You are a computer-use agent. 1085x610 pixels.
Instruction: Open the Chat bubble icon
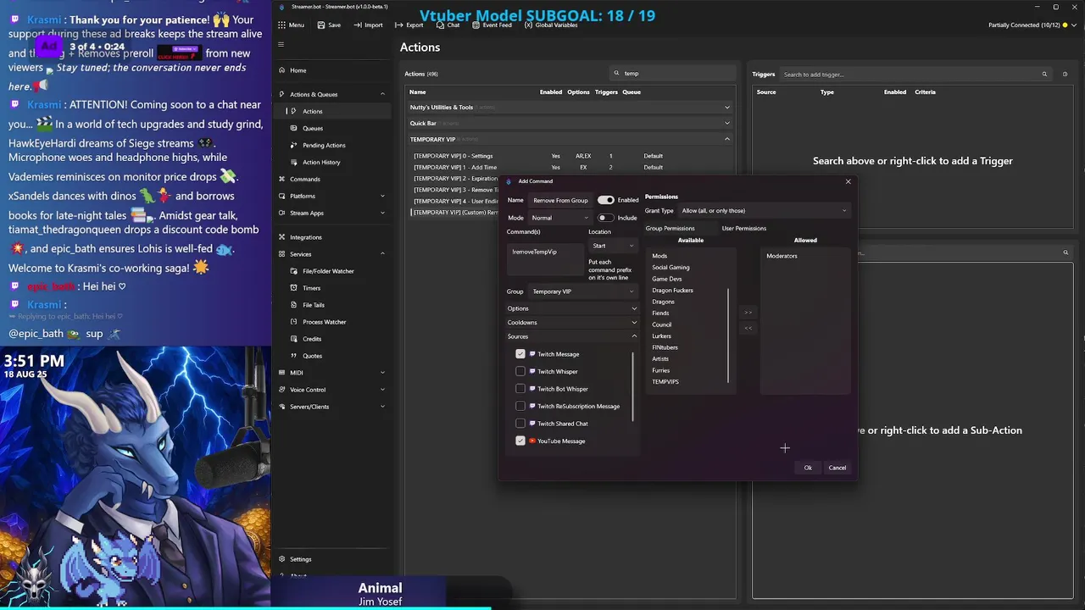tap(441, 25)
